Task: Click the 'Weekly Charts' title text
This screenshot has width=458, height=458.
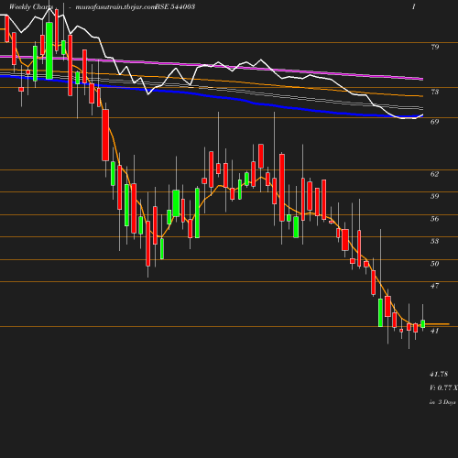Action: pos(31,6)
